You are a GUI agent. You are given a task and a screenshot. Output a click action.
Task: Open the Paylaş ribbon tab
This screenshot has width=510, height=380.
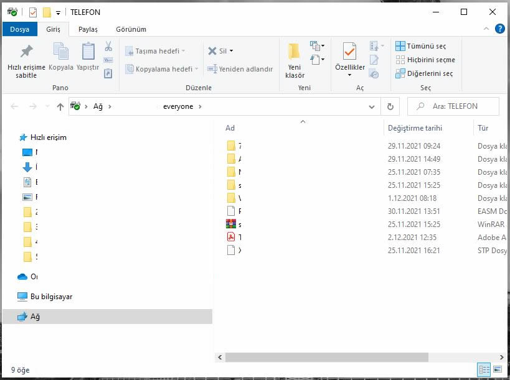pyautogui.click(x=88, y=29)
